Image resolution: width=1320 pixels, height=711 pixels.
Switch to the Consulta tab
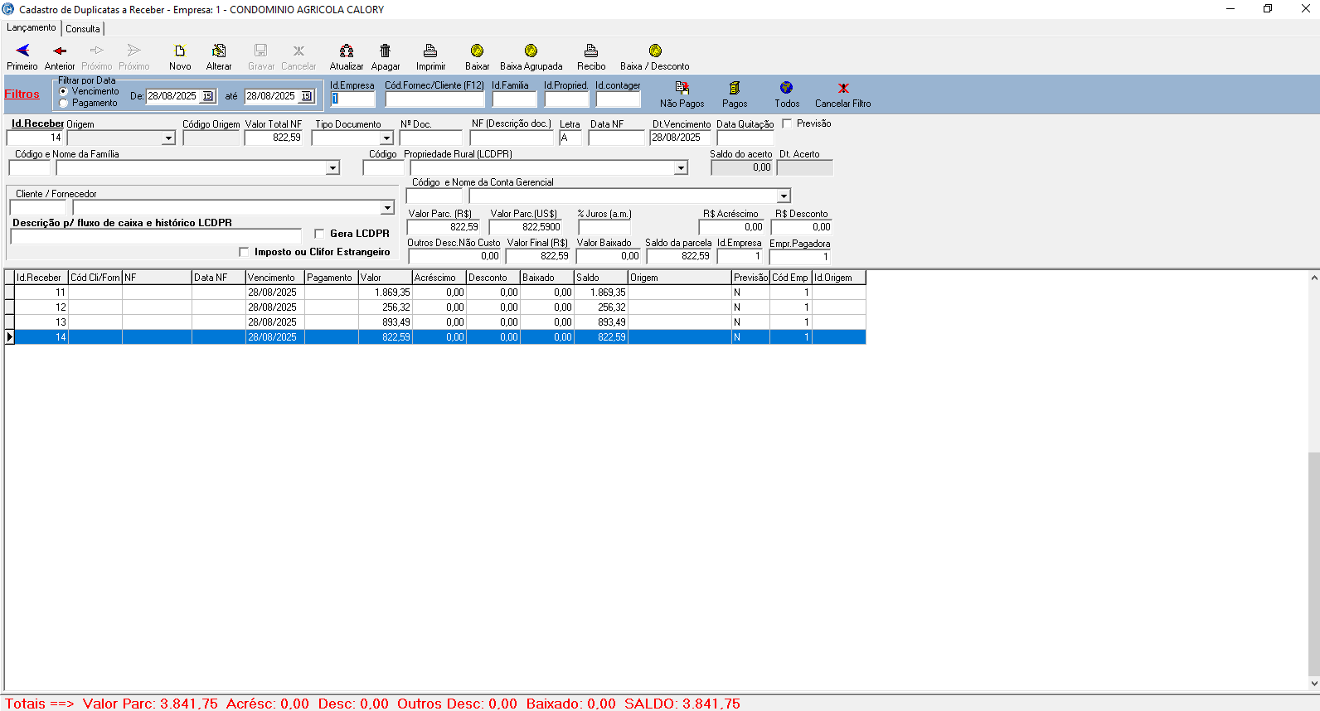click(83, 29)
